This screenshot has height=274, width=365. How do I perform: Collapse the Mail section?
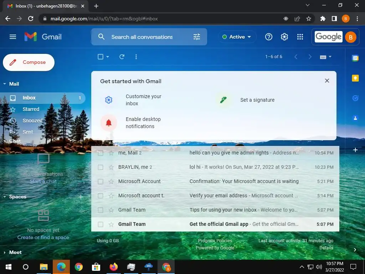(x=5, y=84)
